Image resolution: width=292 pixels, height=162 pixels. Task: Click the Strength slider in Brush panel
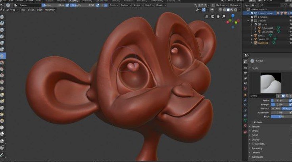point(280,104)
